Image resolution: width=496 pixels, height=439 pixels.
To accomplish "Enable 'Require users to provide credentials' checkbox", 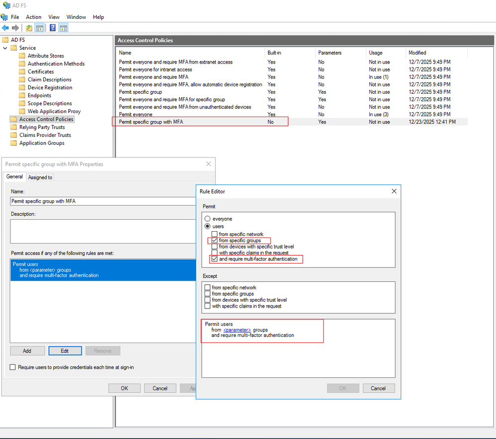I will tap(12, 367).
